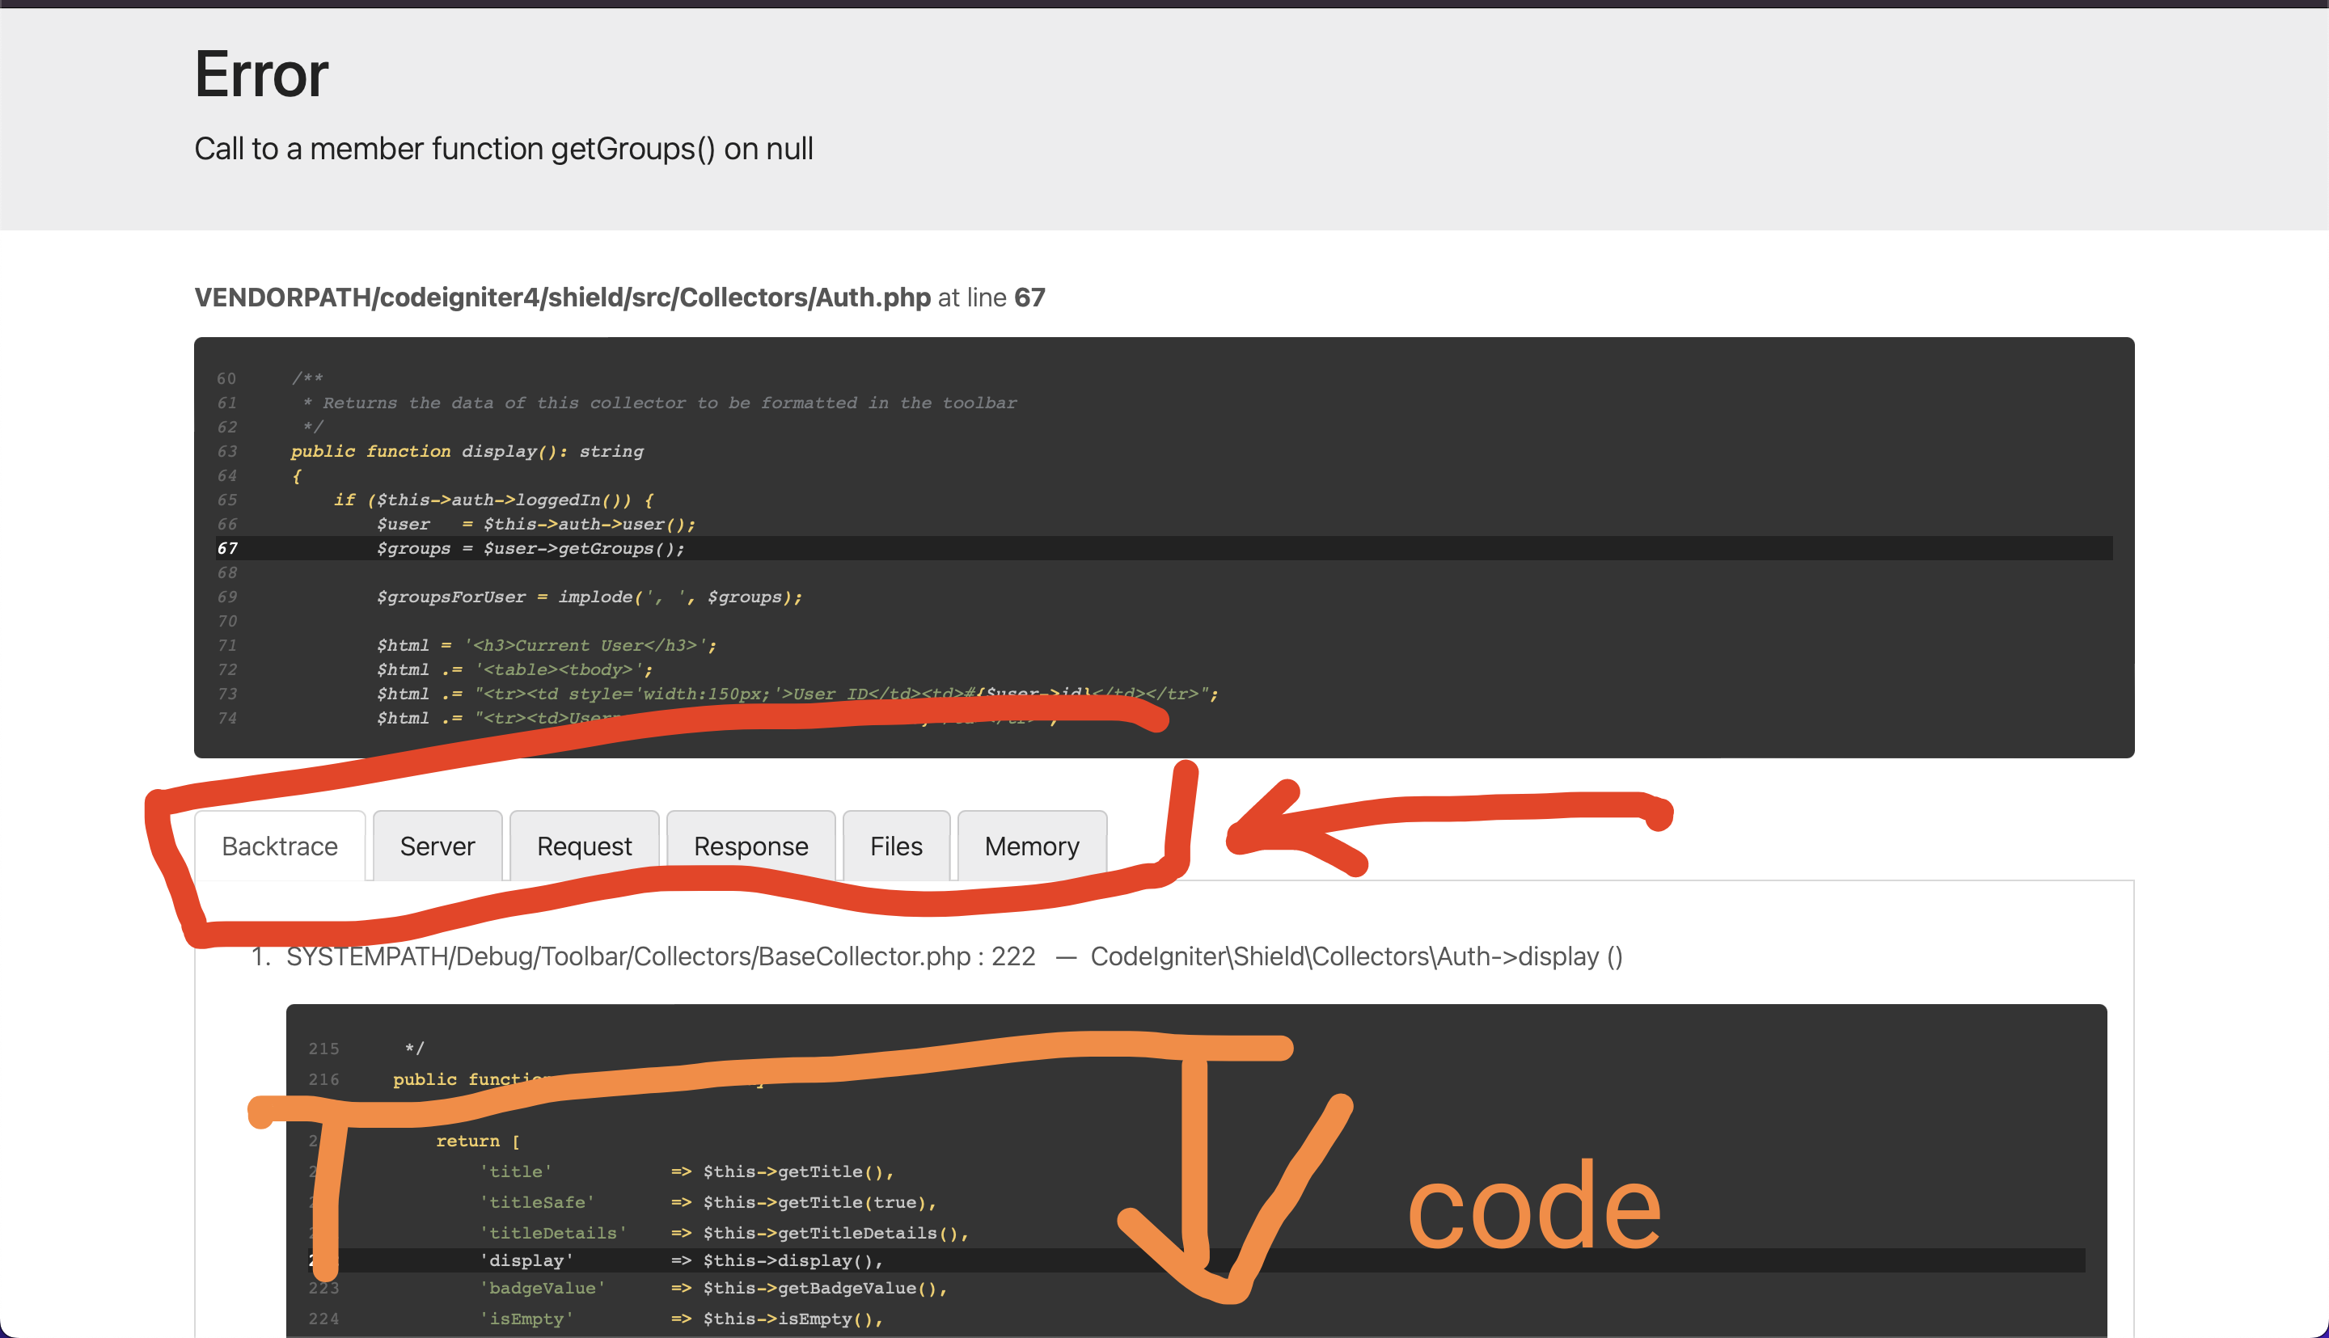Click the loggedIn condition on line 65
This screenshot has width=2329, height=1338.
coord(493,499)
